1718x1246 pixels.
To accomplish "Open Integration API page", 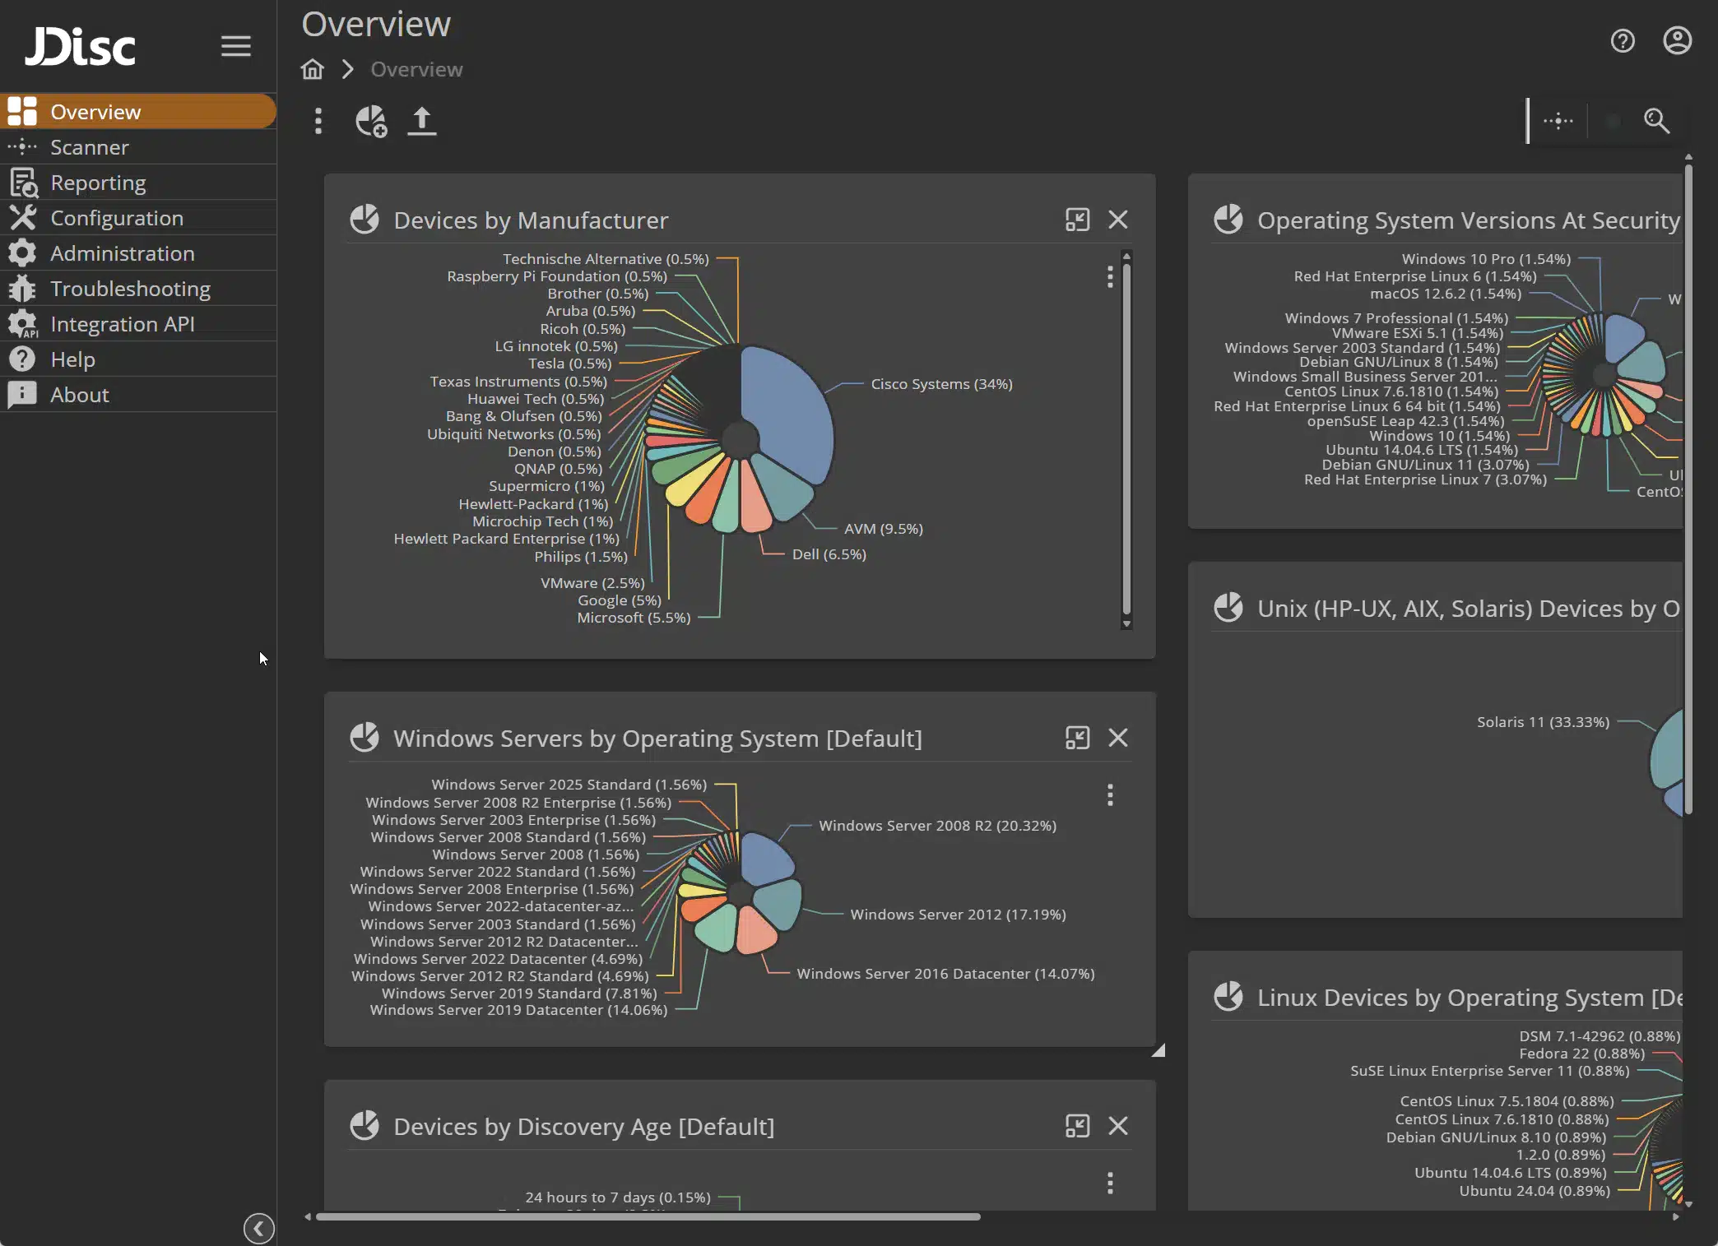I will 122,324.
